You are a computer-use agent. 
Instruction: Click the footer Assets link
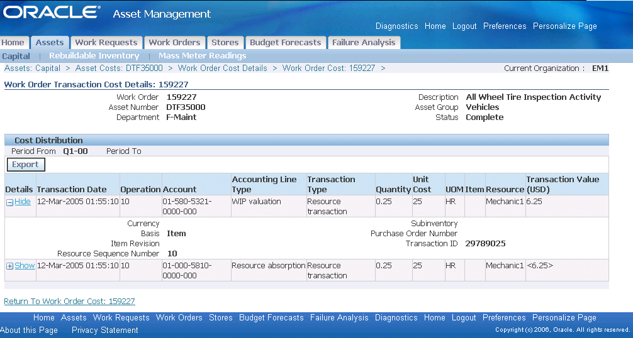[74, 317]
